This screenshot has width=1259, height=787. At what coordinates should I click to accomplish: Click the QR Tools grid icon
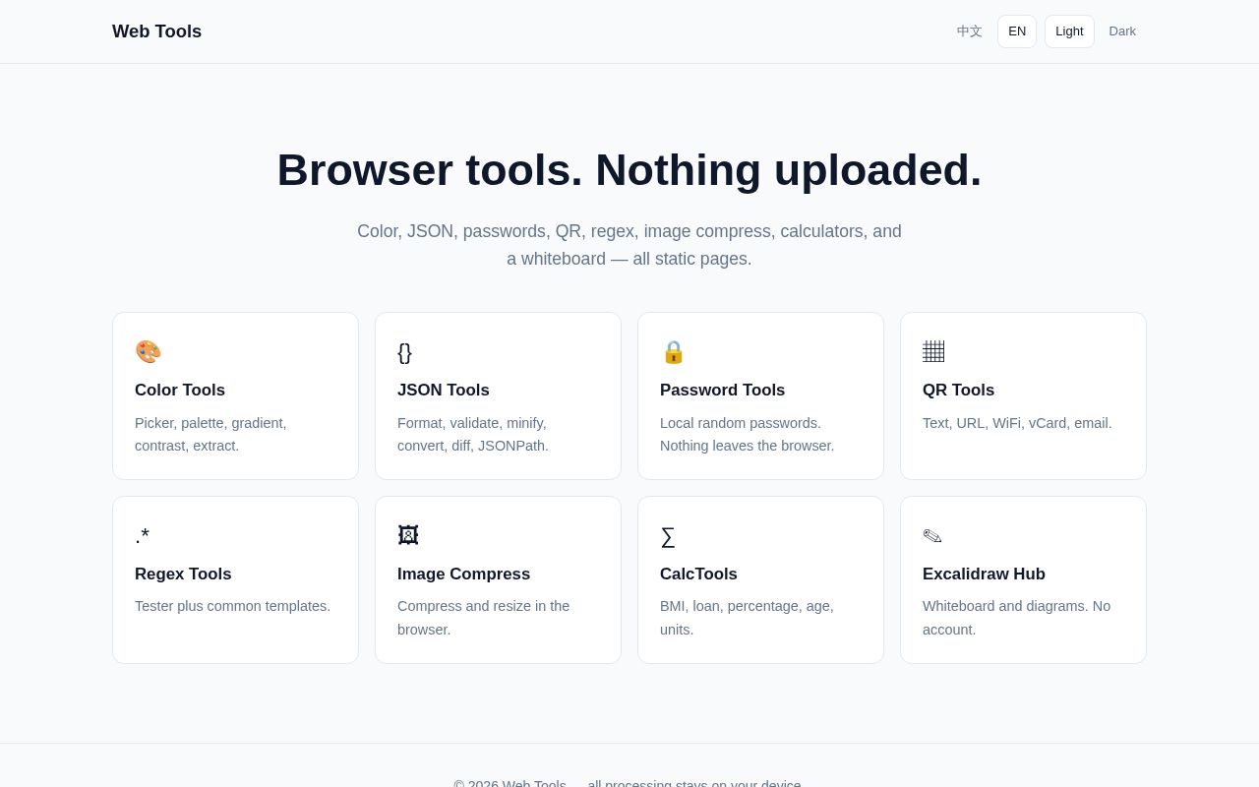(933, 352)
